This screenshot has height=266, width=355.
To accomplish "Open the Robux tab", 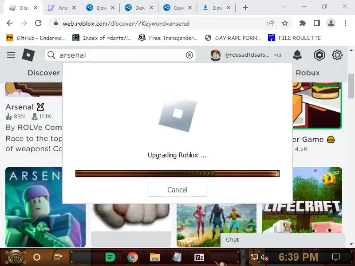I will click(308, 73).
